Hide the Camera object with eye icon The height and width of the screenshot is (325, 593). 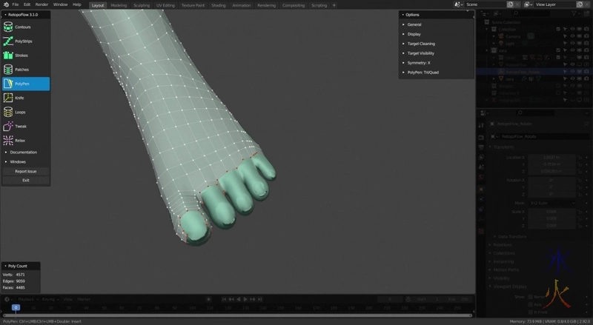tap(572, 36)
